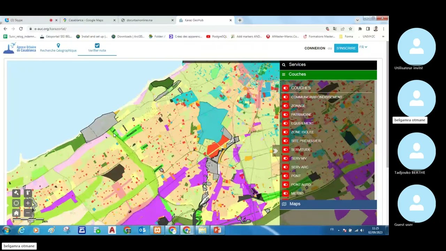Select the Verifier note tab
Image resolution: width=446 pixels, height=251 pixels.
click(x=97, y=48)
